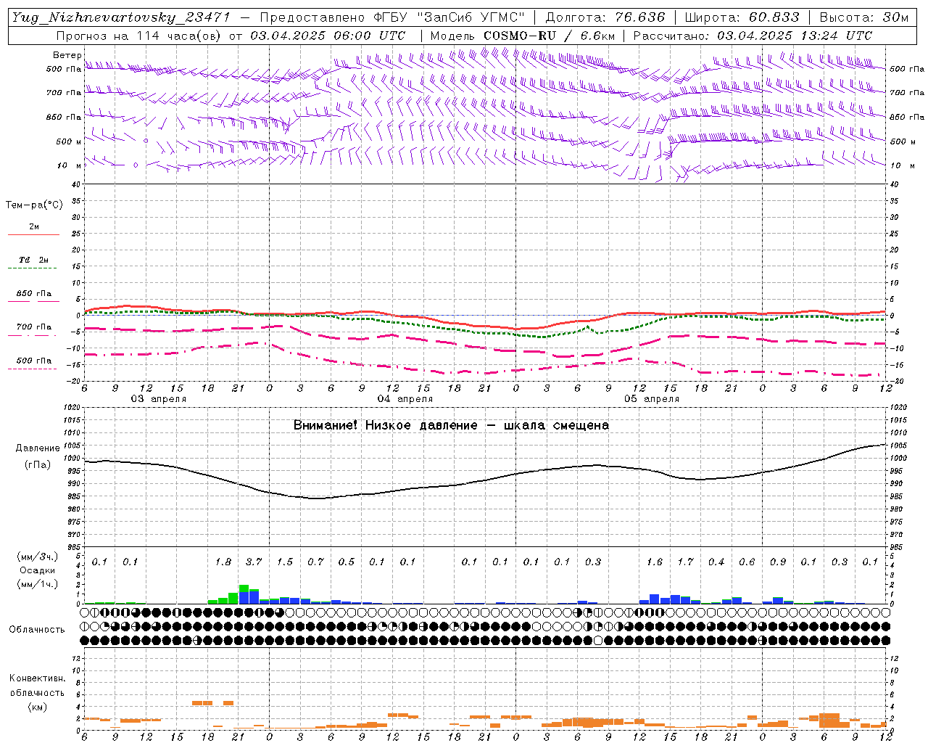Screen dimensions: 928x743
Task: Click the 04 апреля date label
Action: click(405, 399)
